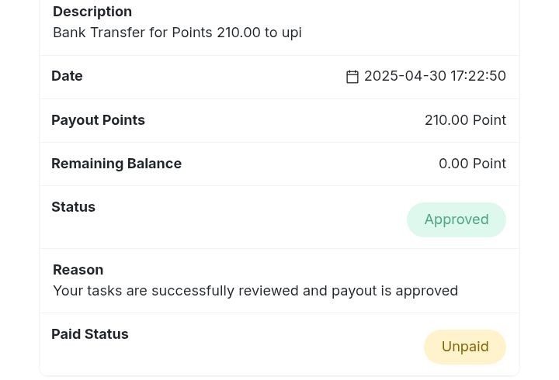Click the Bank Transfer description text
559x380 pixels.
tap(177, 33)
